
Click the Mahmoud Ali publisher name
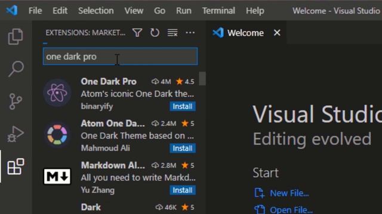click(x=105, y=148)
